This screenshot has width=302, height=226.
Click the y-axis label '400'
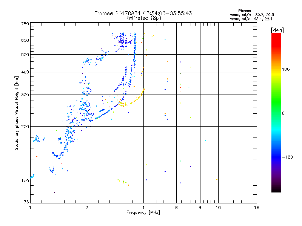25,72
